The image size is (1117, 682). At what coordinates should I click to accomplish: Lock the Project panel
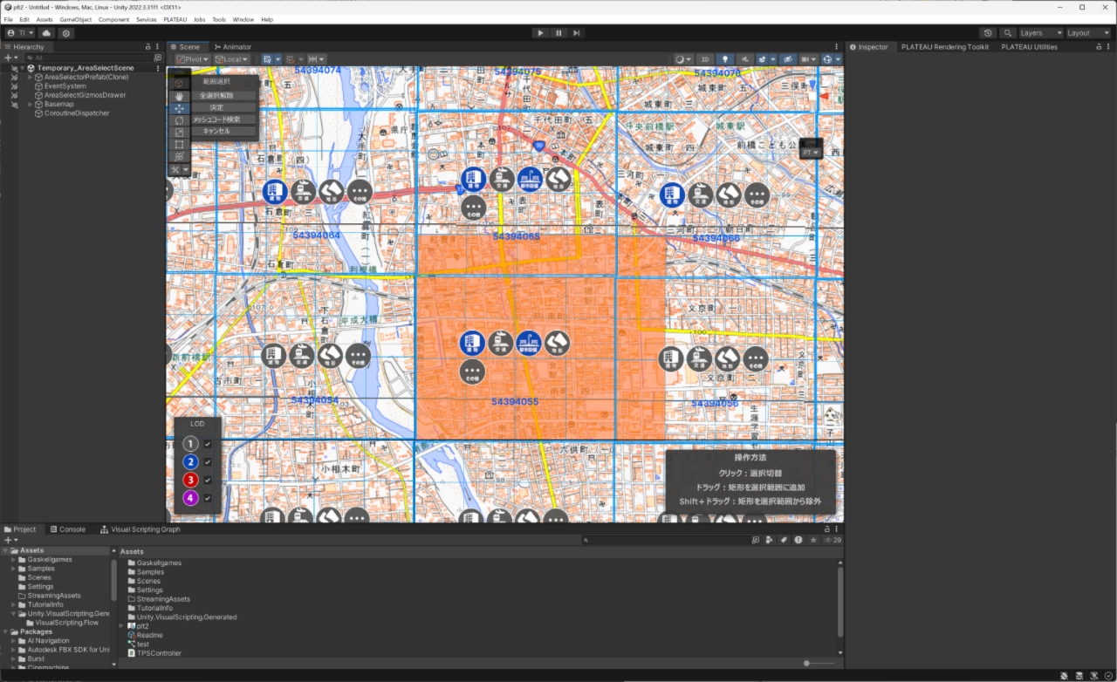(x=827, y=529)
